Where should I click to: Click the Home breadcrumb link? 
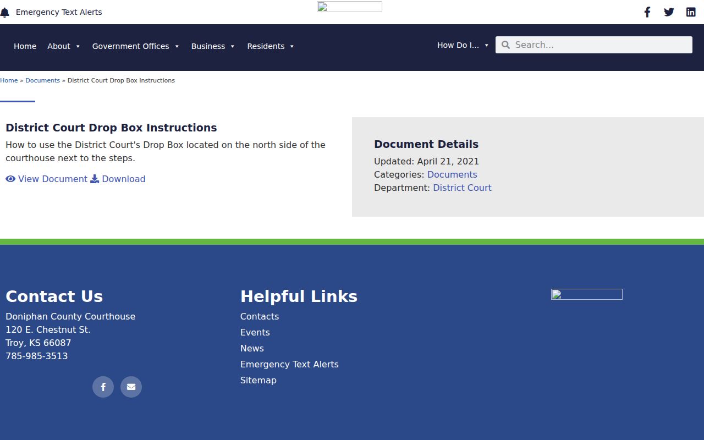tap(9, 80)
